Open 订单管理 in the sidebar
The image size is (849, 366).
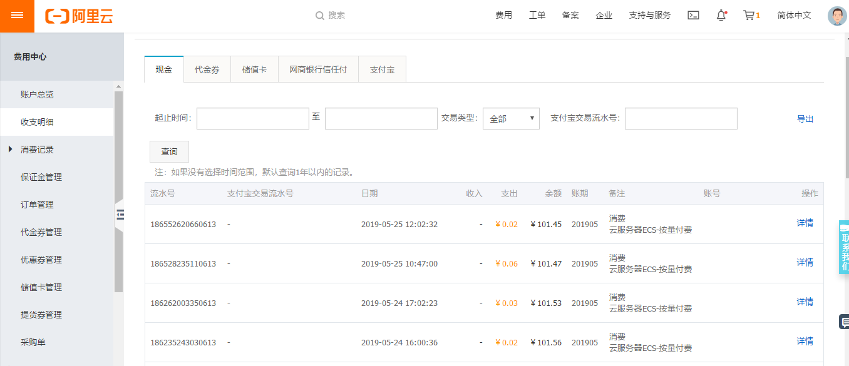[x=37, y=205]
